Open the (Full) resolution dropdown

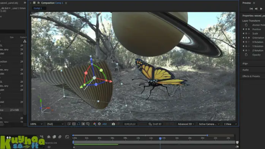point(55,124)
